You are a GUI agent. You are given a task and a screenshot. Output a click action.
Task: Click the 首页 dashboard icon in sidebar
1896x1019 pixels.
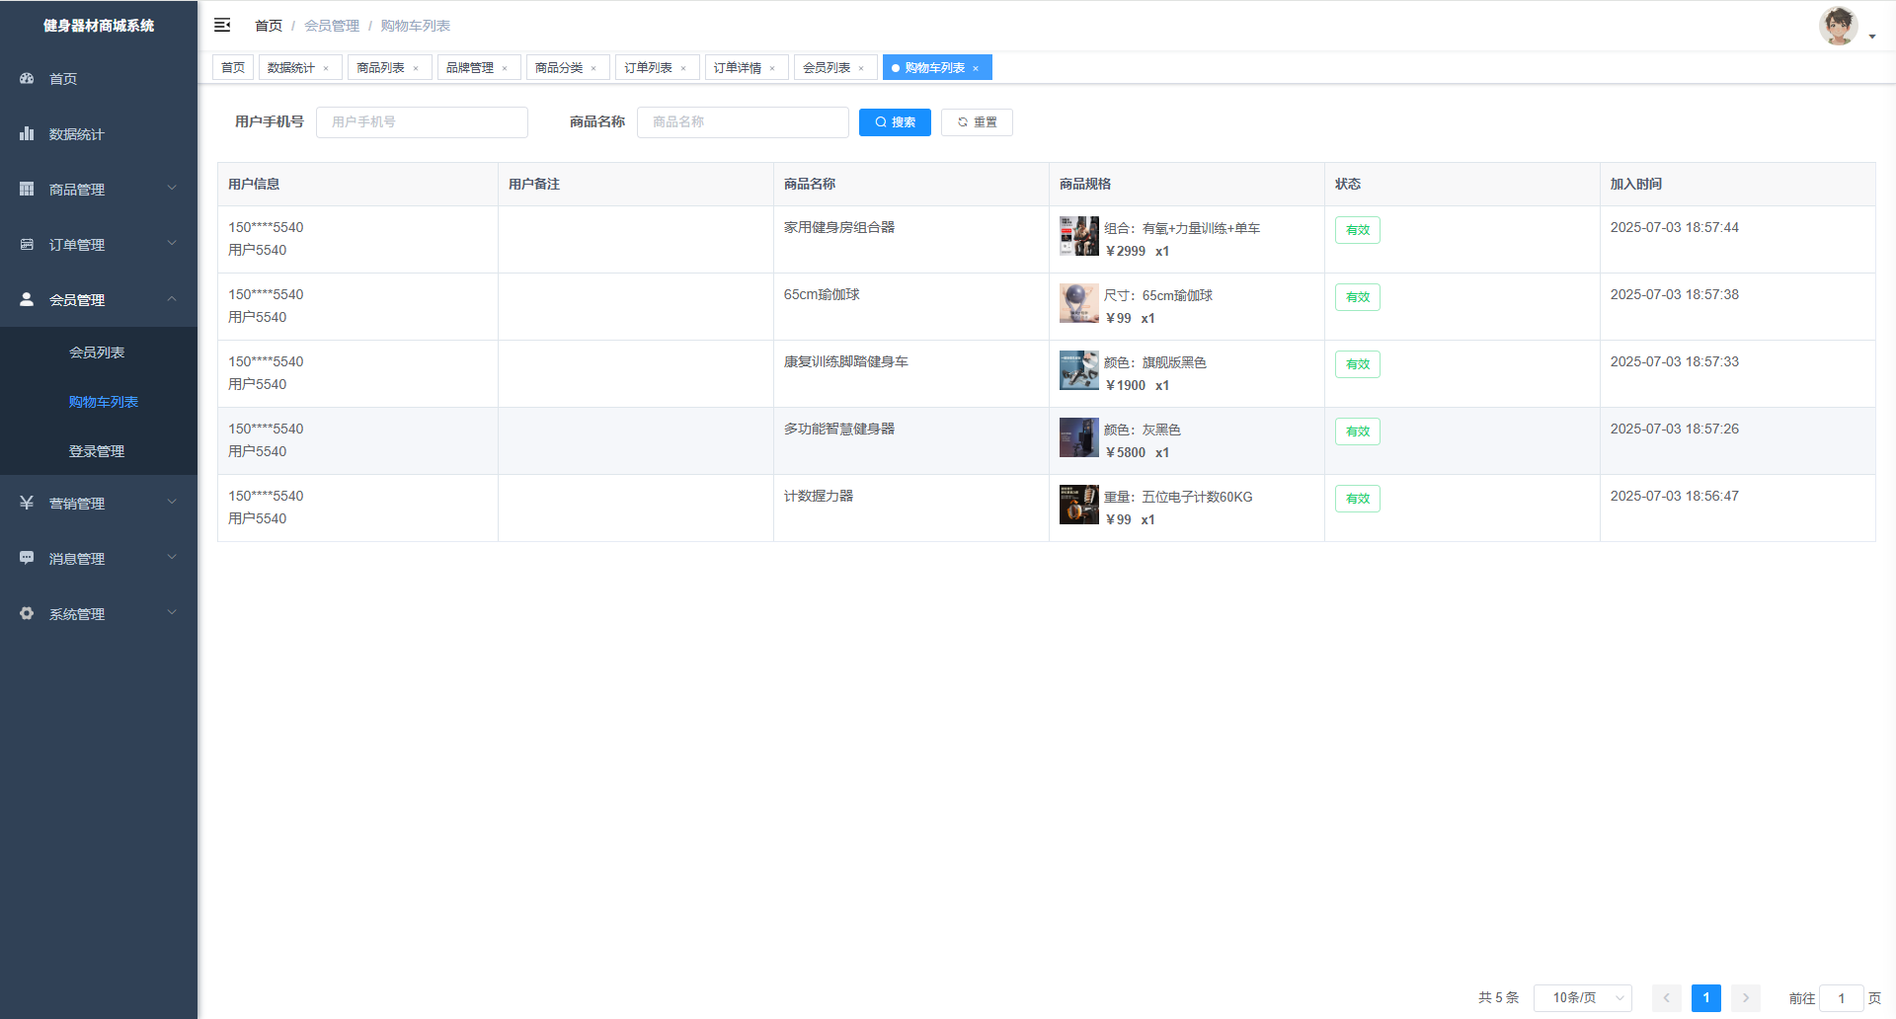click(27, 78)
